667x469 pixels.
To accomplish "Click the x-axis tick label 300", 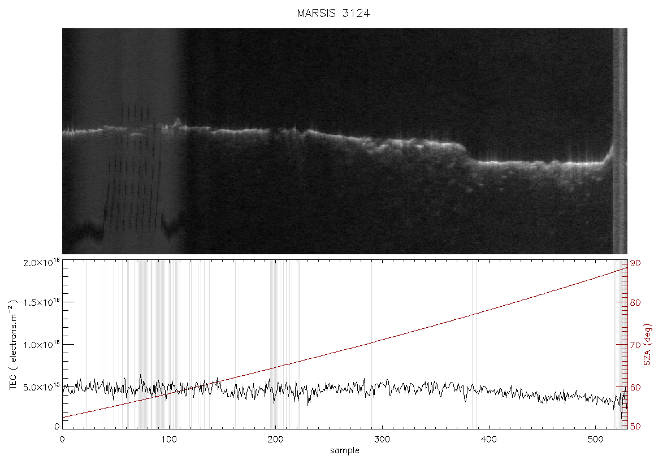I will [382, 439].
